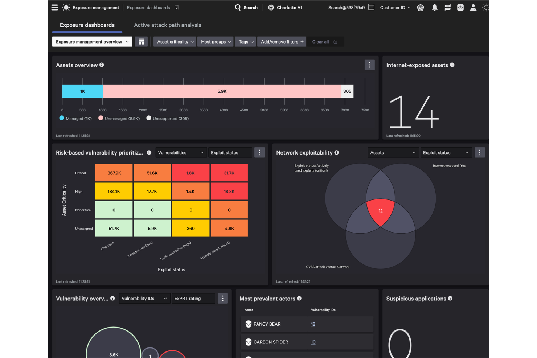Open the messages chat icon

pos(447,7)
